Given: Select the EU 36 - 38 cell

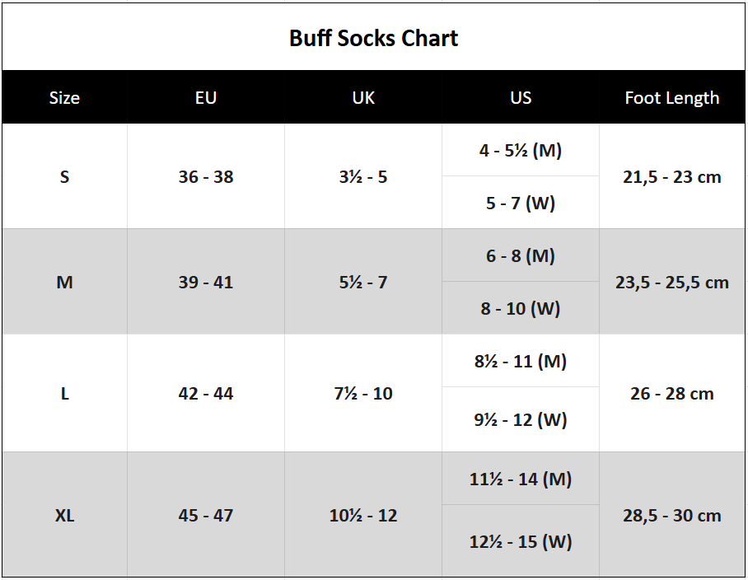Looking at the screenshot, I should pyautogui.click(x=206, y=176).
